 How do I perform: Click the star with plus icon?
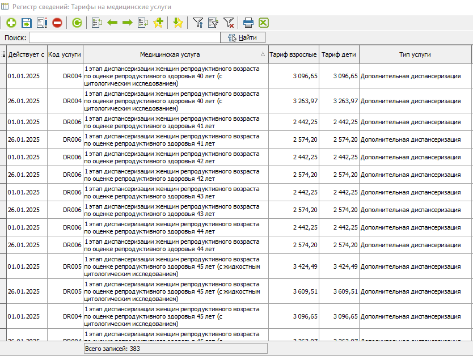point(158,23)
